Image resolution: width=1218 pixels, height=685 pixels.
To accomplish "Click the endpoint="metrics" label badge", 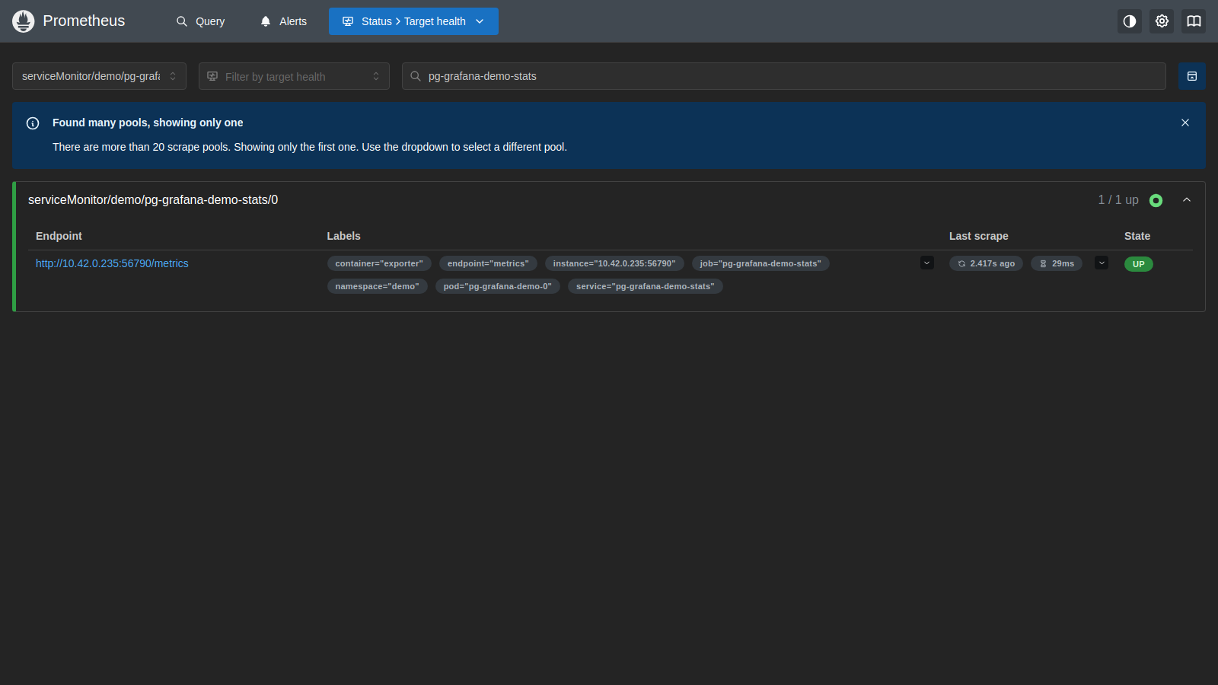I will [x=488, y=263].
